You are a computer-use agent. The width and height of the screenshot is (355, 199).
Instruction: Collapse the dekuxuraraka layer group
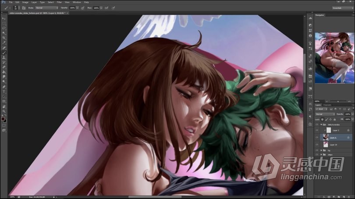coord(321,125)
